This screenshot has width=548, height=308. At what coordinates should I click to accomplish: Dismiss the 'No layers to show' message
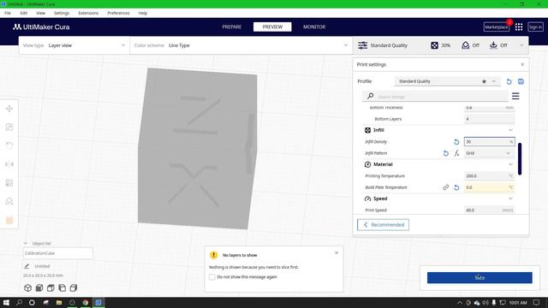[337, 253]
